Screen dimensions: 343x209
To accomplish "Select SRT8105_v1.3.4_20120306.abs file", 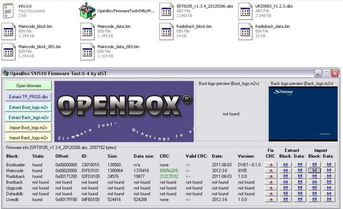I will (x=166, y=11).
